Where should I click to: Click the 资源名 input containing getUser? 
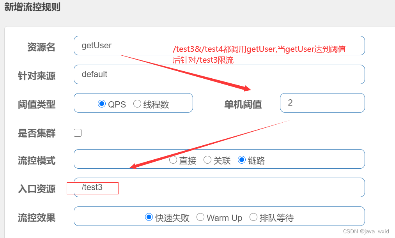pyautogui.click(x=219, y=46)
